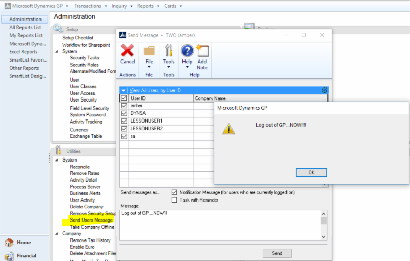Click OK in the message dialog

pyautogui.click(x=311, y=173)
